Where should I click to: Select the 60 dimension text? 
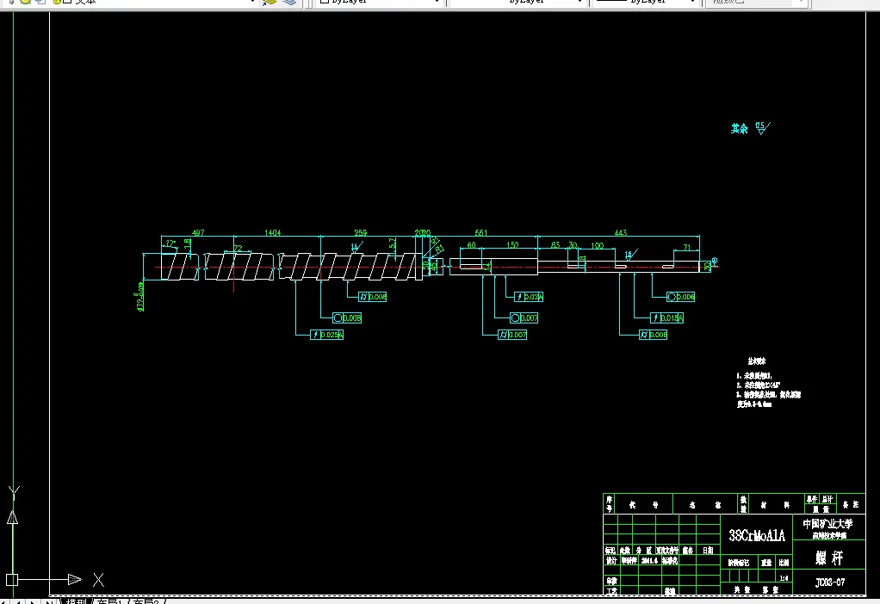pos(472,245)
